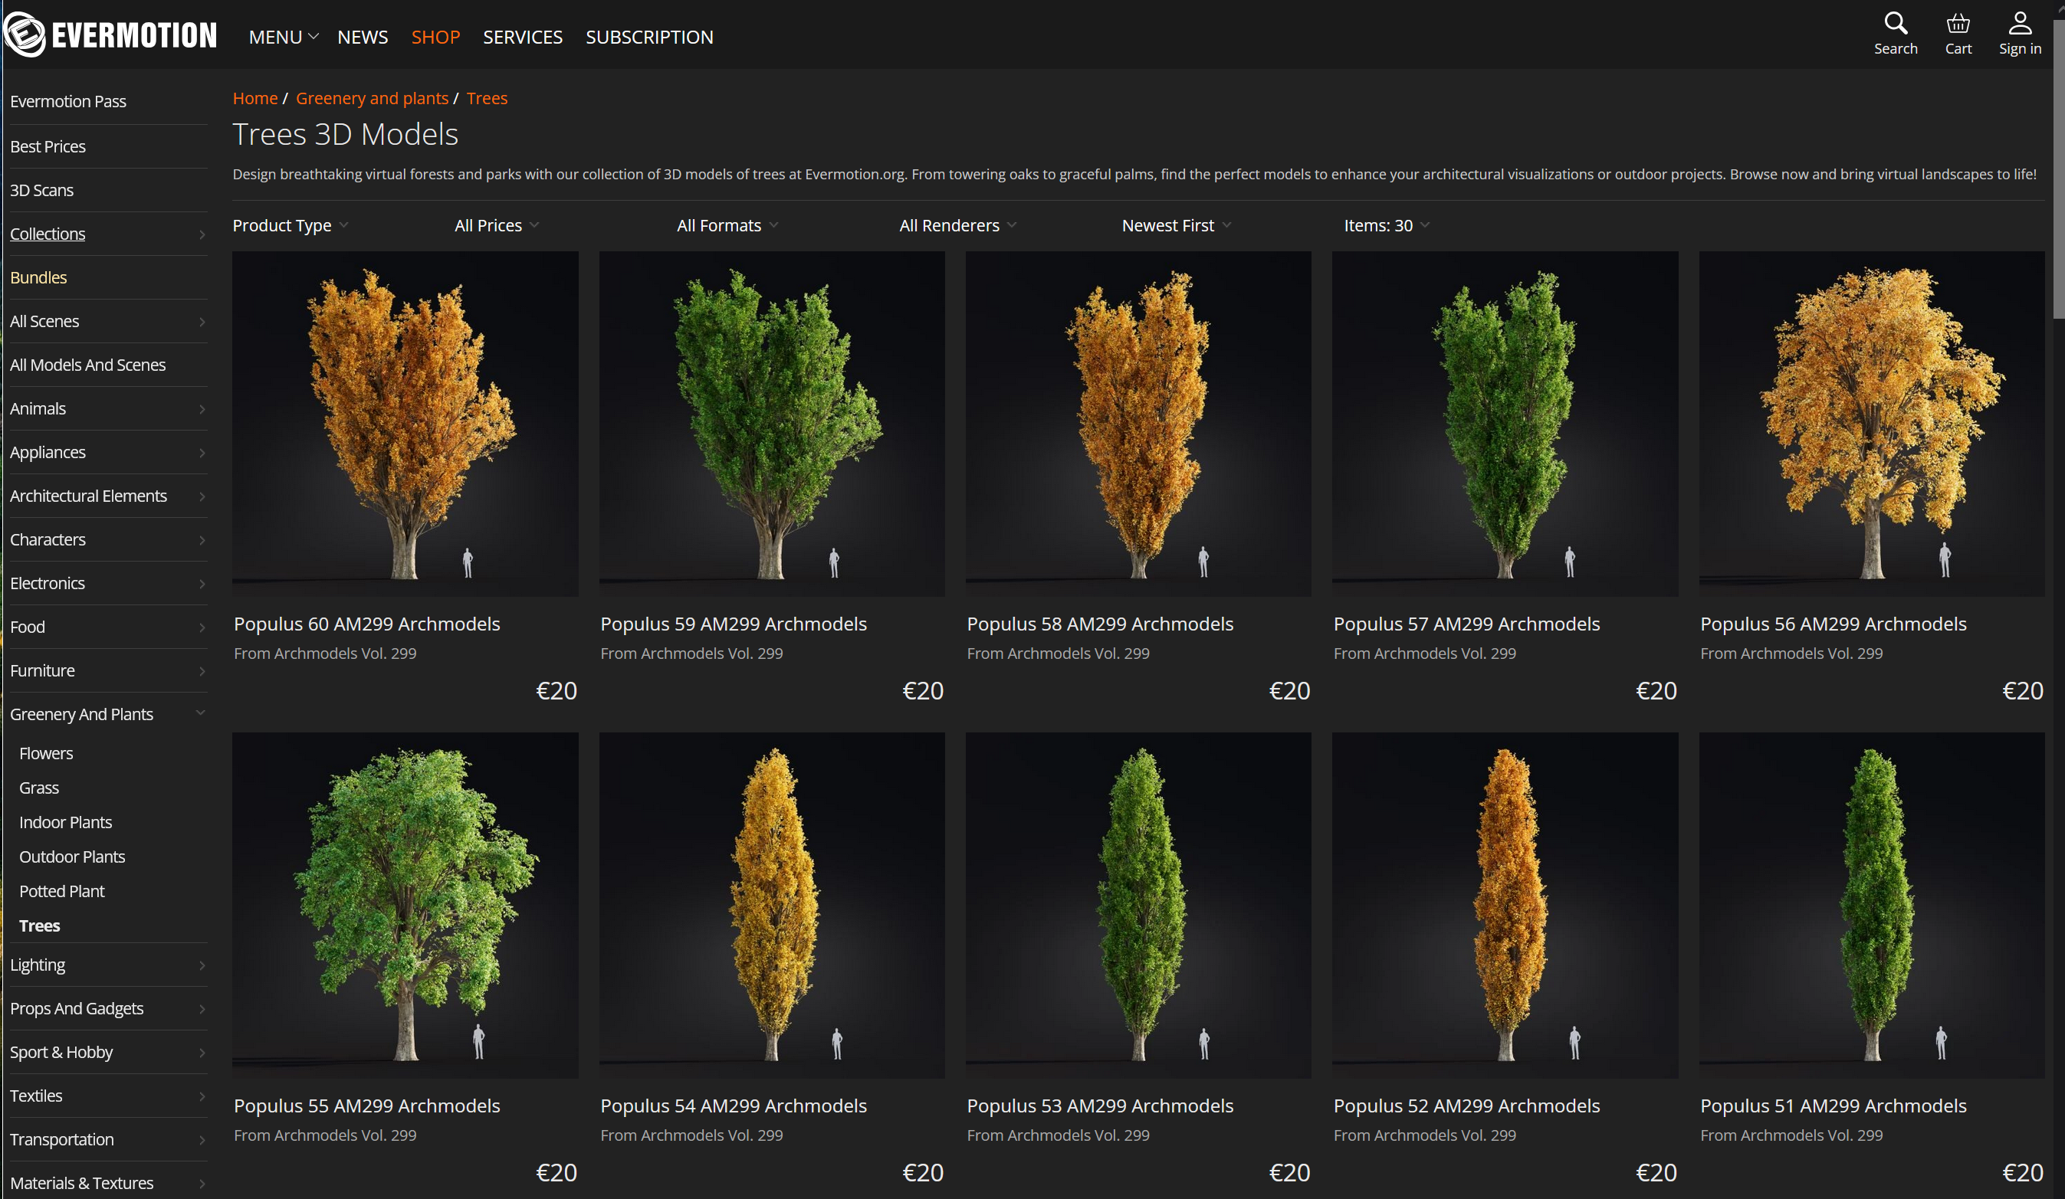
Task: Open the All Formats filter dropdown
Action: [x=727, y=225]
